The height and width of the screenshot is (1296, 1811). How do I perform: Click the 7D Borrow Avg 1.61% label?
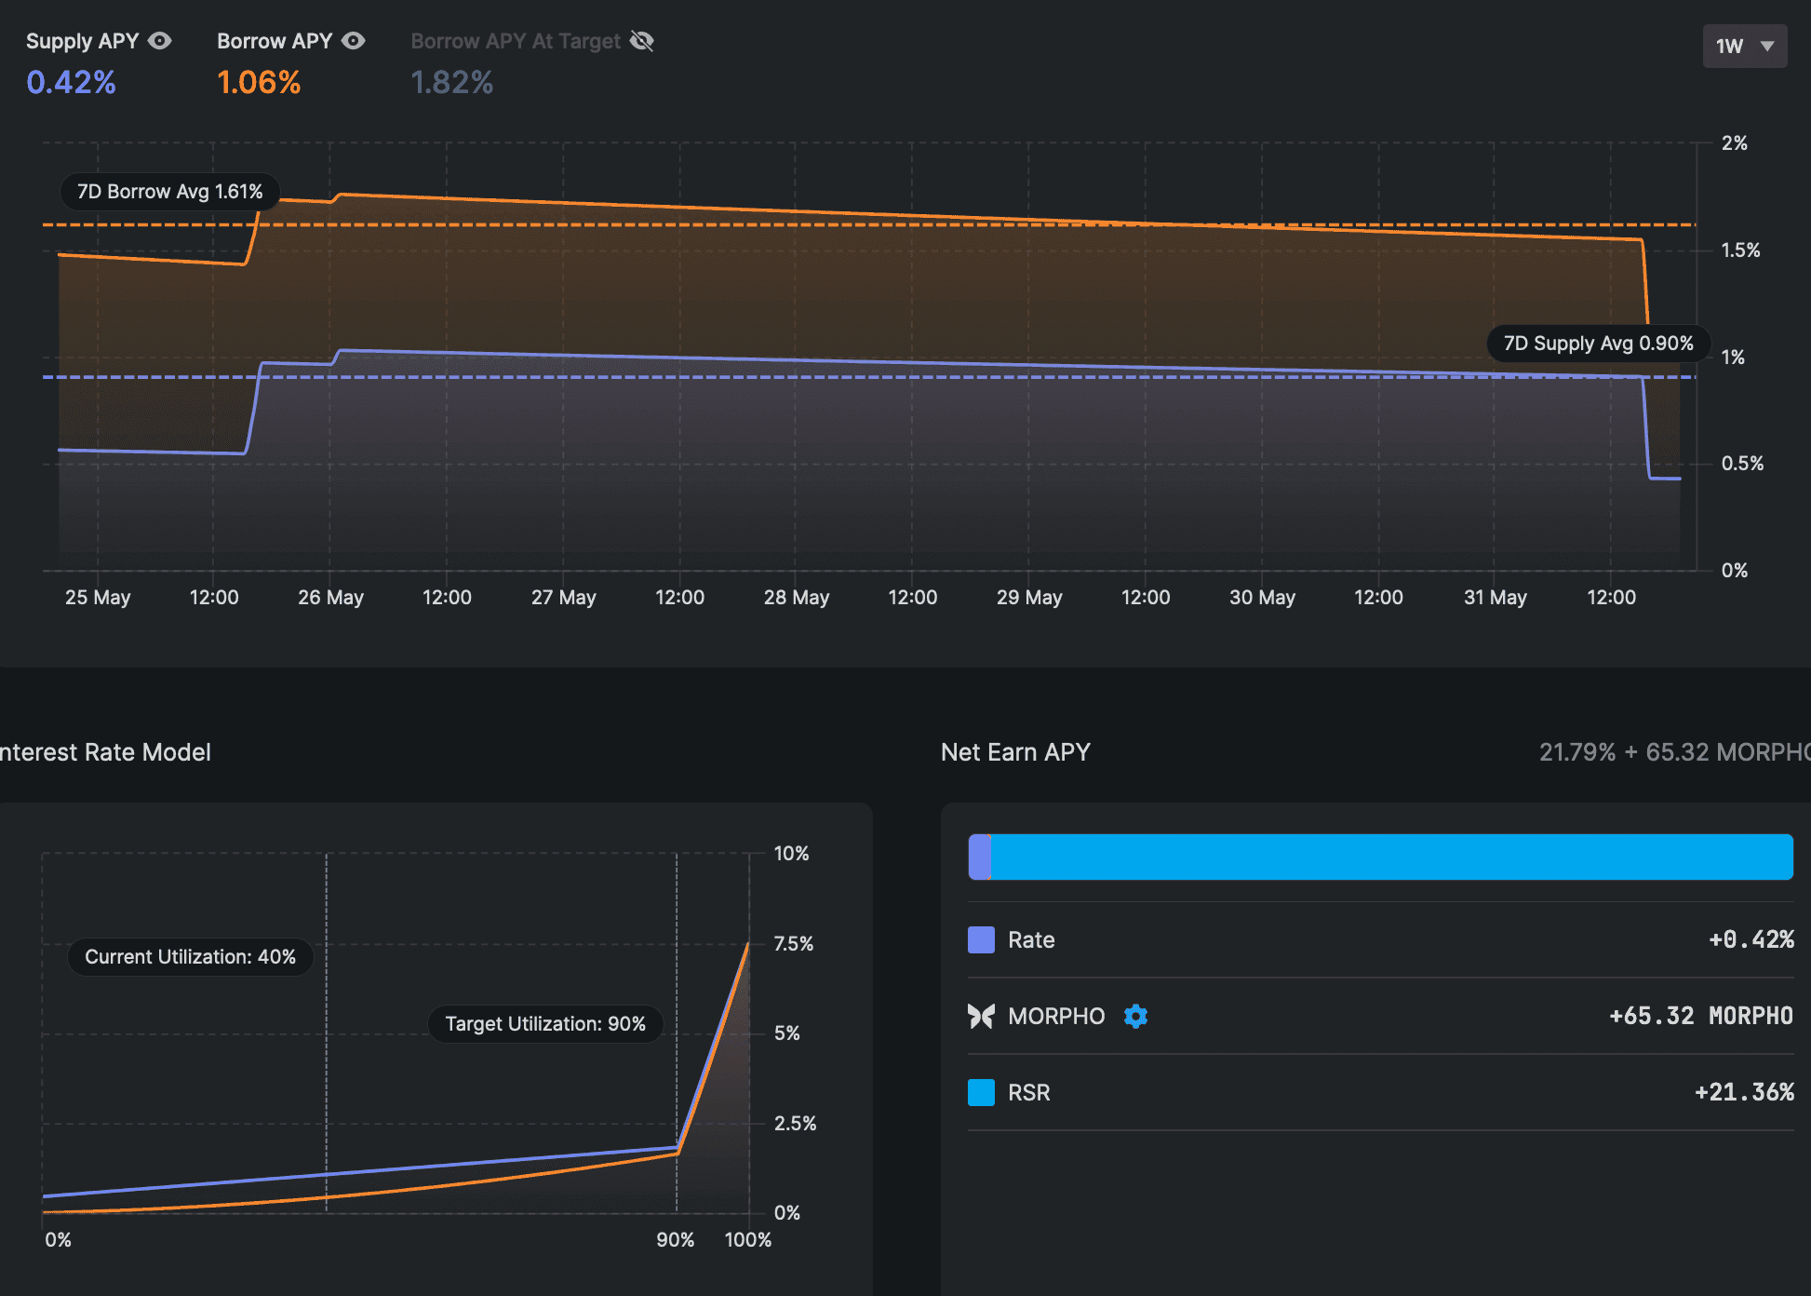tap(169, 192)
